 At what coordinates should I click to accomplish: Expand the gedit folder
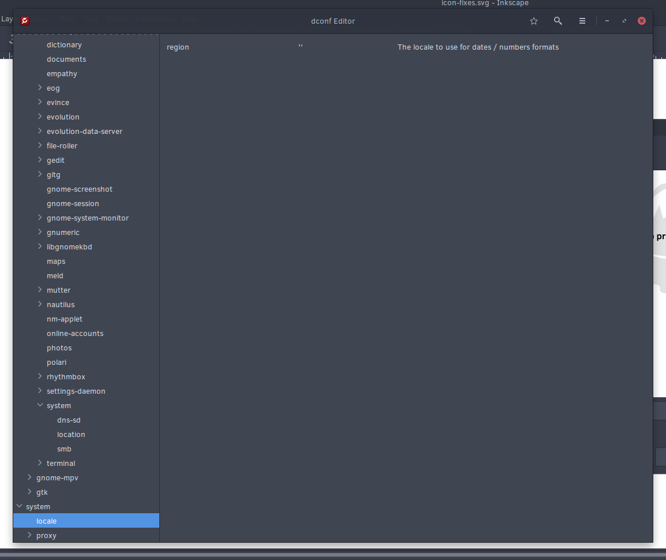tap(40, 160)
